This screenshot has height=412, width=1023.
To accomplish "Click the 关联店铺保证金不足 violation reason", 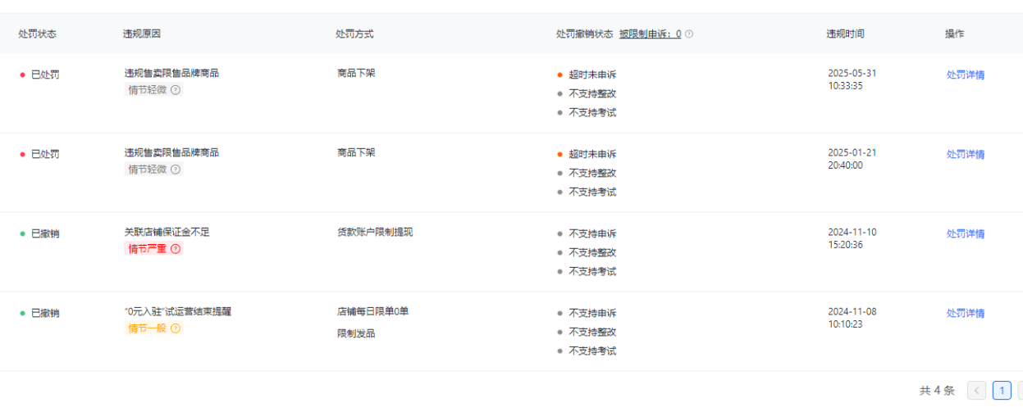I will click(167, 232).
